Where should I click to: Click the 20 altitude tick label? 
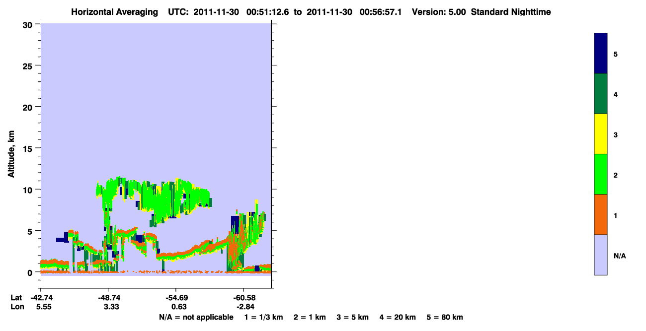point(28,107)
